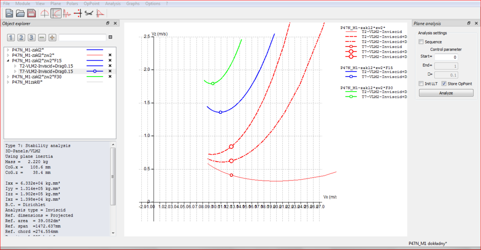Open the root locus view icon
The image size is (481, 250).
click(78, 13)
